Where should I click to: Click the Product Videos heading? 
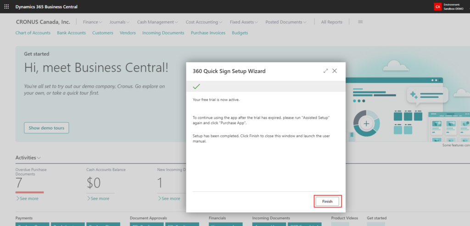pyautogui.click(x=344, y=218)
